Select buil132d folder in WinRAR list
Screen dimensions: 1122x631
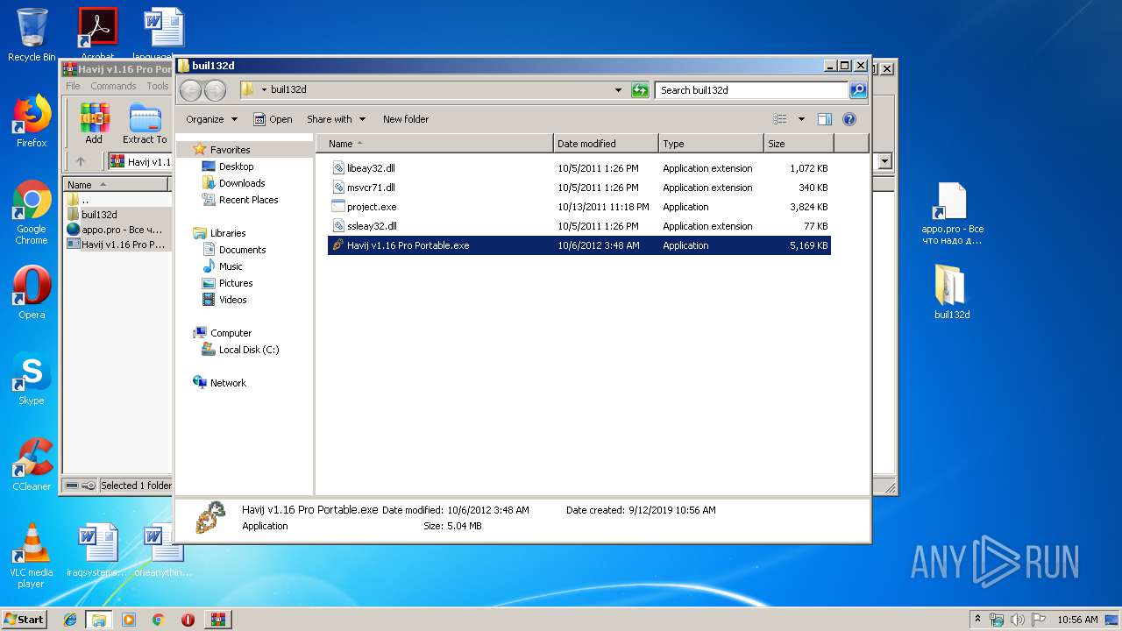pyautogui.click(x=99, y=215)
